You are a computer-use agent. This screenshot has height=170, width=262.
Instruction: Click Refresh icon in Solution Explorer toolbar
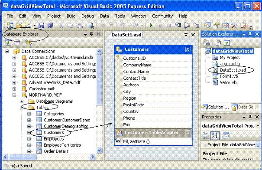coord(227,43)
